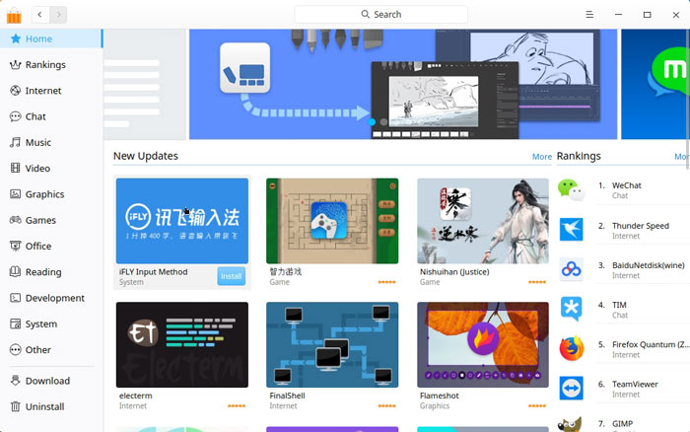
Task: Click the WeChat icon in Rankings
Action: tap(571, 189)
